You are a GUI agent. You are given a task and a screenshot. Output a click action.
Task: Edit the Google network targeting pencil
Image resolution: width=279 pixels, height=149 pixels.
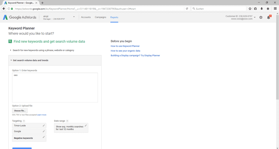(x=44, y=131)
